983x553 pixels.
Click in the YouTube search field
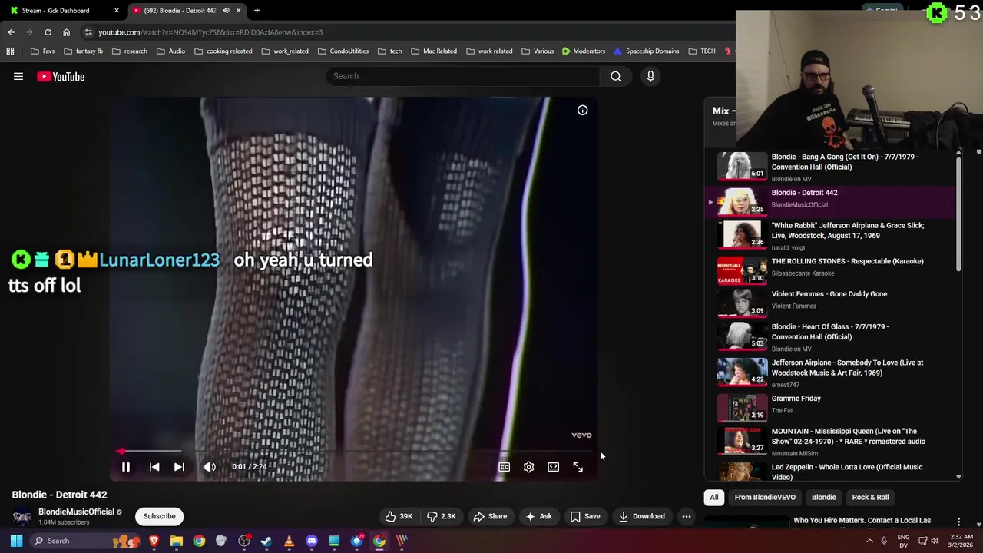pyautogui.click(x=464, y=76)
